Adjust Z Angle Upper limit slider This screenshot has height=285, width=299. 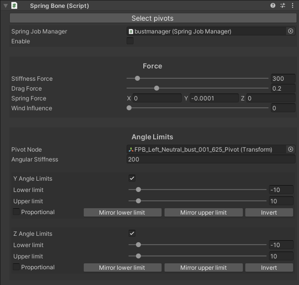(x=198, y=256)
